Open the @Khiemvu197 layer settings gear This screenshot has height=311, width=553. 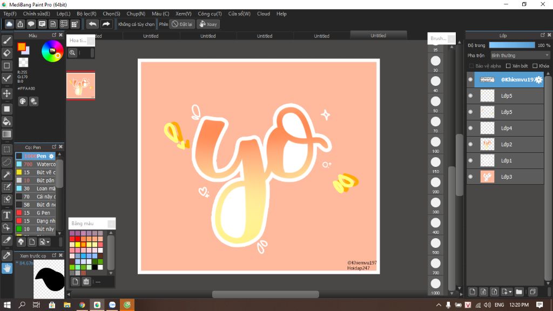pyautogui.click(x=538, y=80)
